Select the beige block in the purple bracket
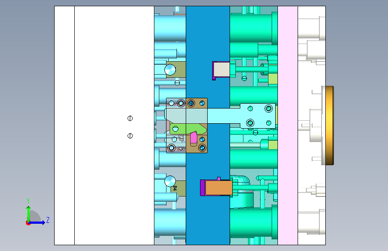 (x=222, y=69)
